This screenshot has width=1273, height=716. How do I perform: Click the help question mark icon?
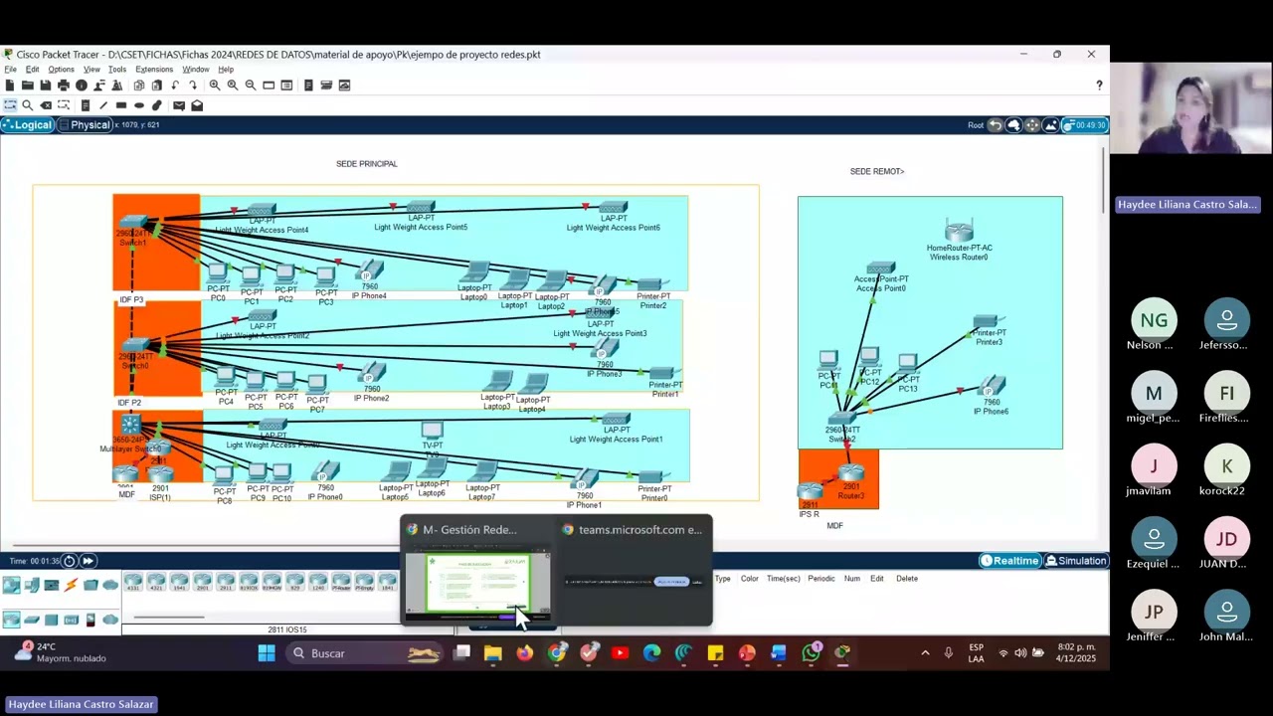pos(1099,86)
